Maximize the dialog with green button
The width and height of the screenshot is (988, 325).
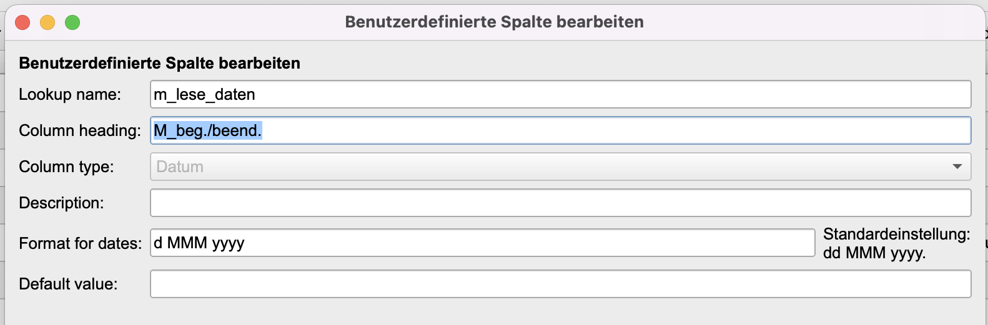(72, 22)
